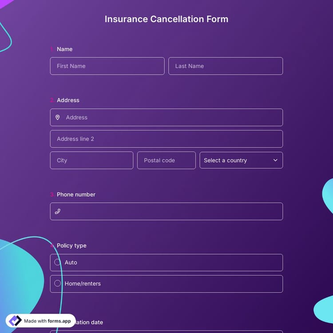Viewport: 333px width, 333px height.
Task: Click the Address line 2 field
Action: tap(166, 139)
